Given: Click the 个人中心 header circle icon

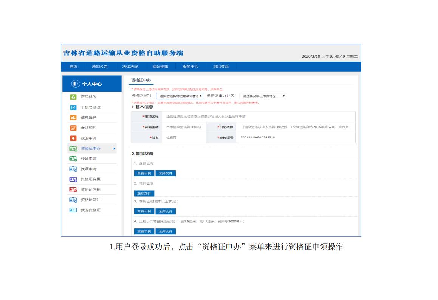Looking at the screenshot, I should [x=76, y=84].
